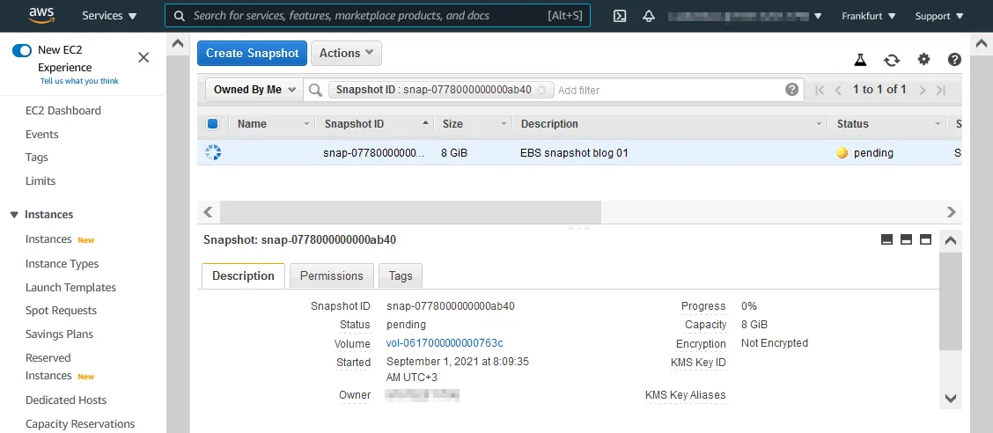Viewport: 993px width, 433px height.
Task: Expand the Actions dropdown
Action: pyautogui.click(x=346, y=53)
